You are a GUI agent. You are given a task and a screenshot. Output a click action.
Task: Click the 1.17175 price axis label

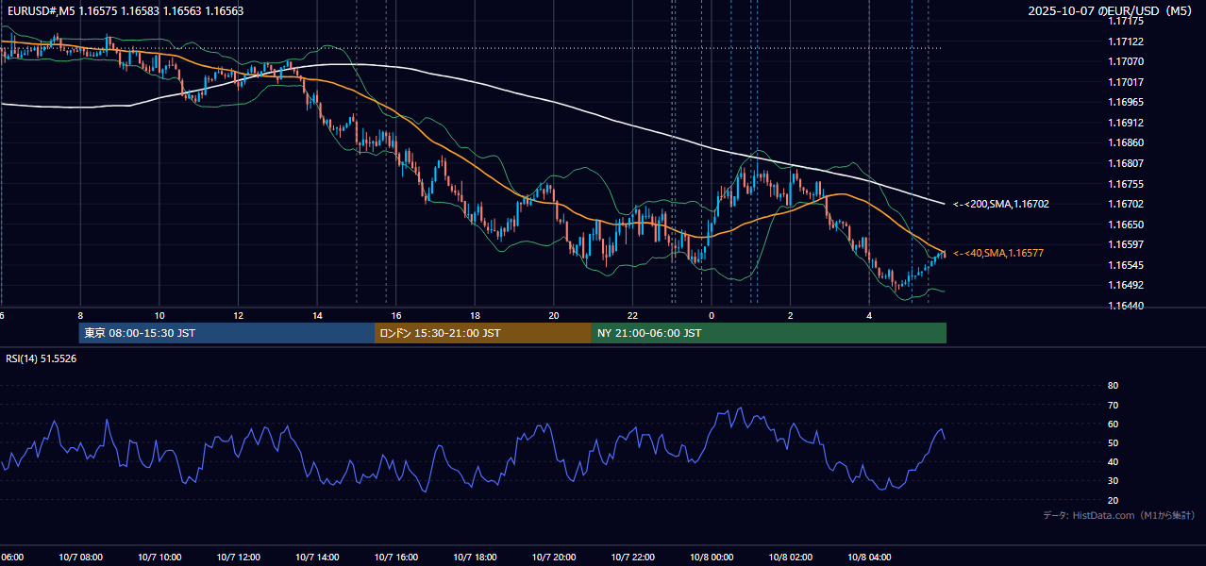(x=1126, y=21)
